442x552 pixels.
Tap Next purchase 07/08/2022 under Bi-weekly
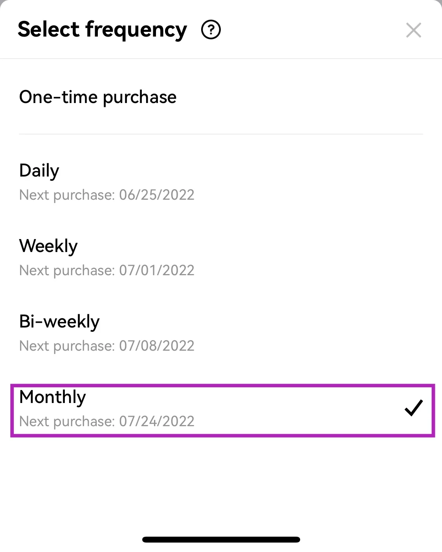point(107,346)
